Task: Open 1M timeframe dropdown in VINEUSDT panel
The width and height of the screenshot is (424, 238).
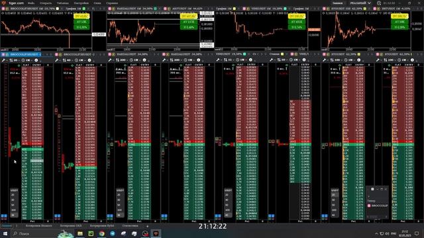Action: pos(241,60)
